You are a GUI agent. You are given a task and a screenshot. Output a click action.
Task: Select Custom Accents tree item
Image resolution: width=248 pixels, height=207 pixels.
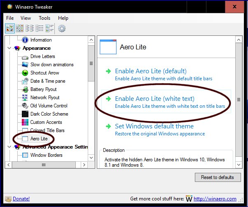46,122
